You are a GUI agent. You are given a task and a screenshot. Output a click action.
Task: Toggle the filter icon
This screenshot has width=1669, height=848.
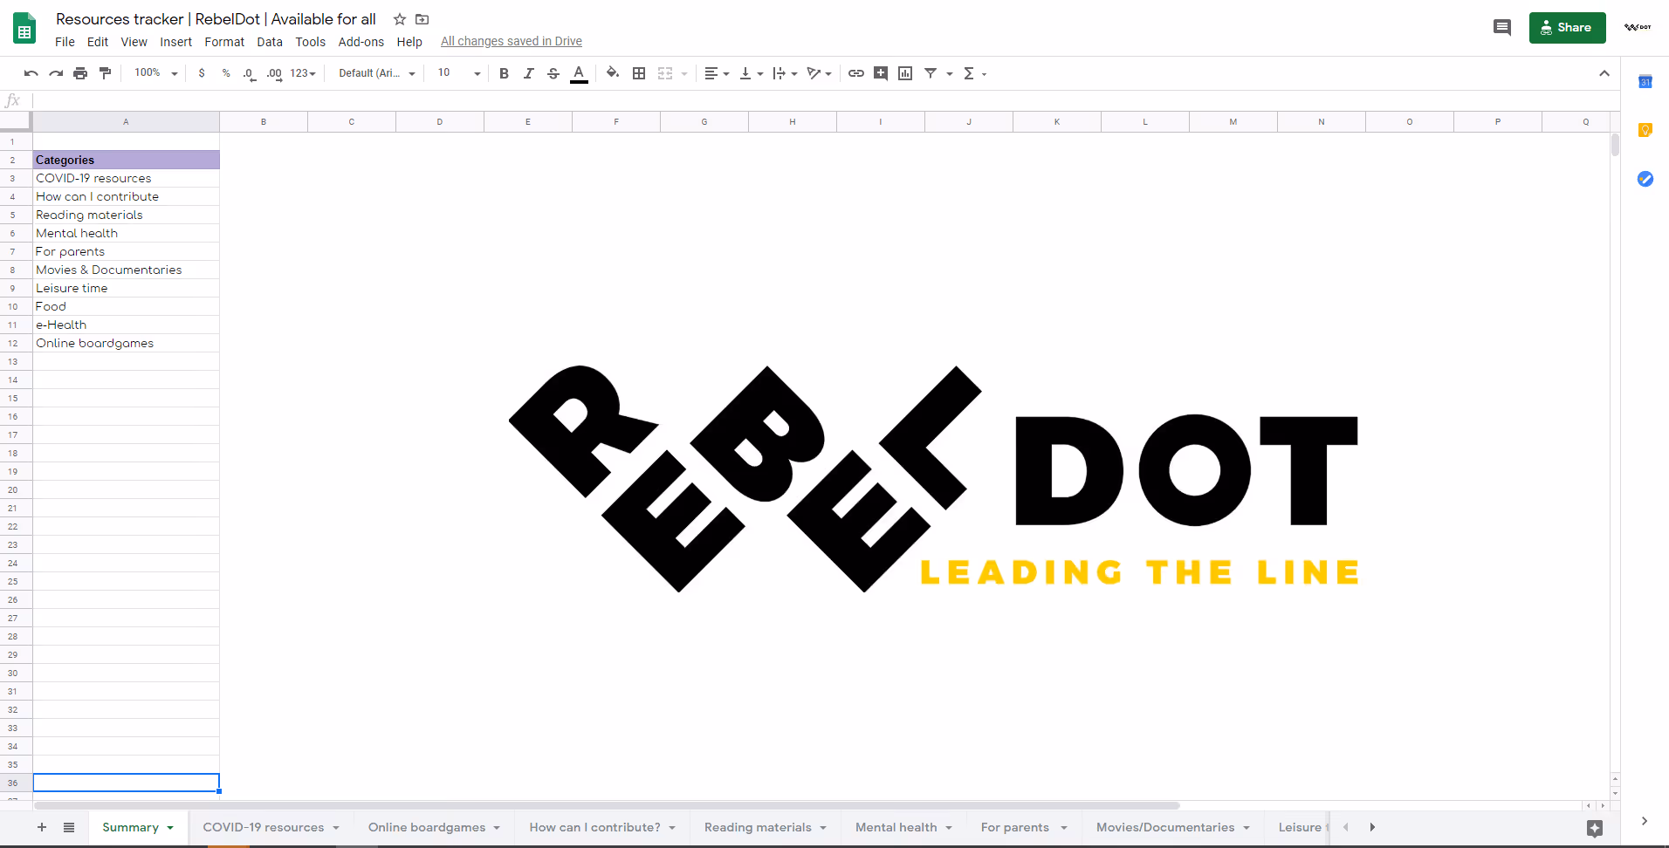point(931,73)
